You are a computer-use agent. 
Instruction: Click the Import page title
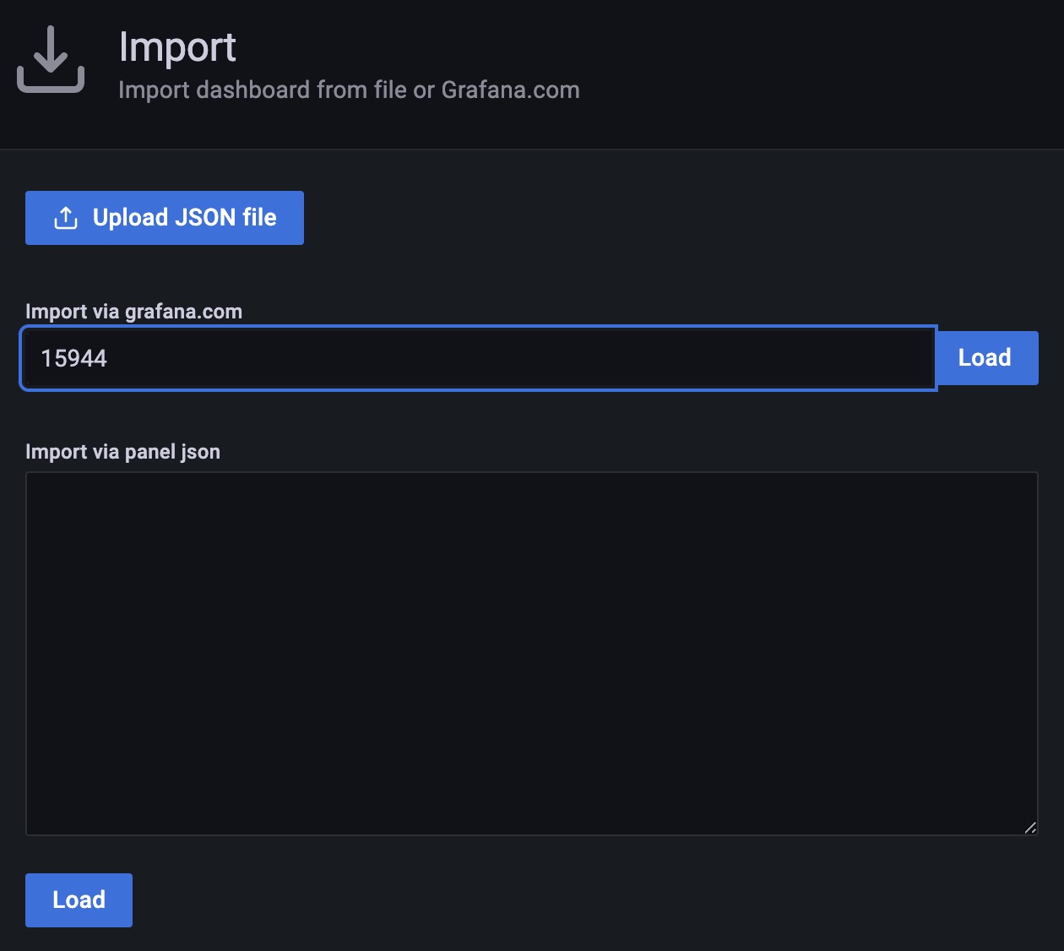point(177,46)
